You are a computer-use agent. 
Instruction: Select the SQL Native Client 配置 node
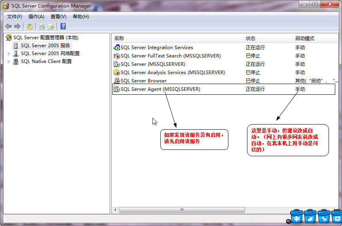tap(46, 61)
